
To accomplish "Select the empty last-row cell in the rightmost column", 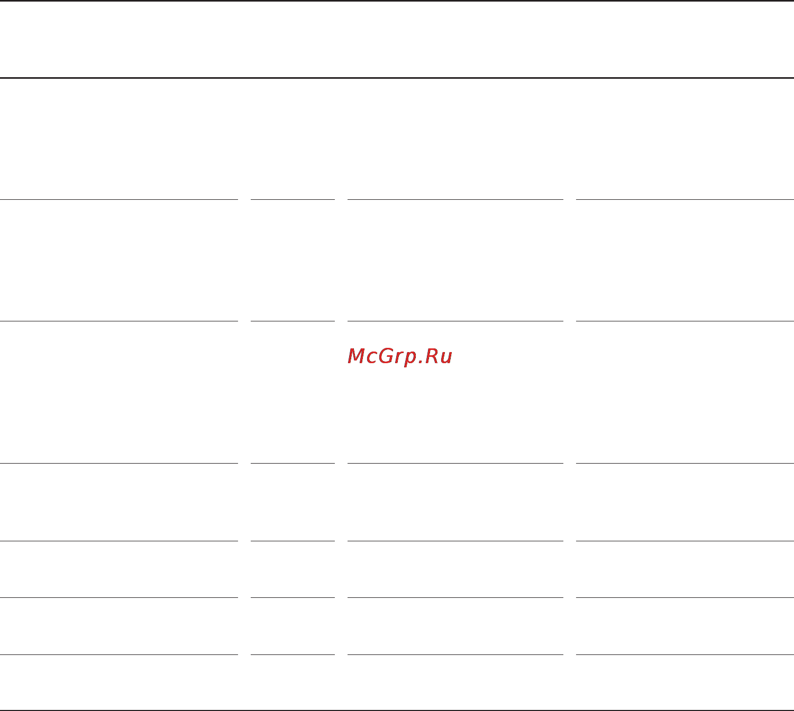I will 685,682.
